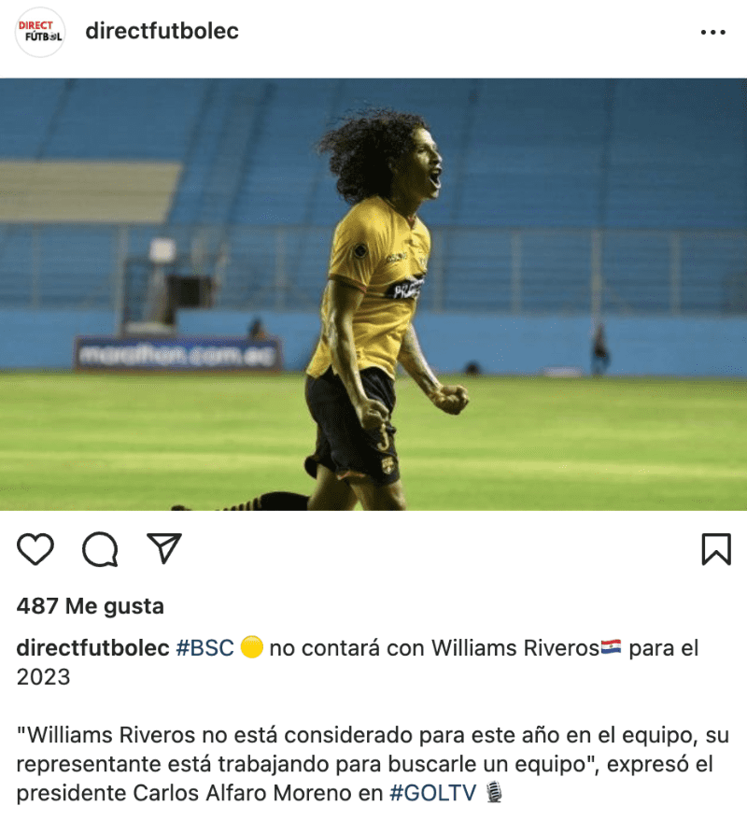This screenshot has width=747, height=820.
Task: Open the three-dot more options menu
Action: coord(713,32)
